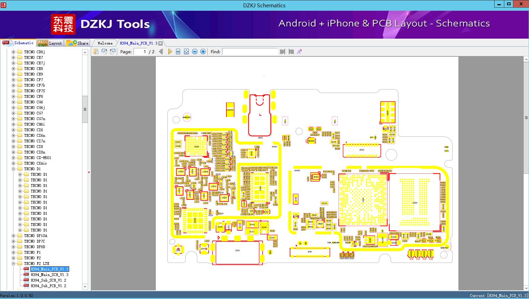Switch to the Schematic tab
Image resolution: width=529 pixels, height=299 pixels.
[x=18, y=43]
